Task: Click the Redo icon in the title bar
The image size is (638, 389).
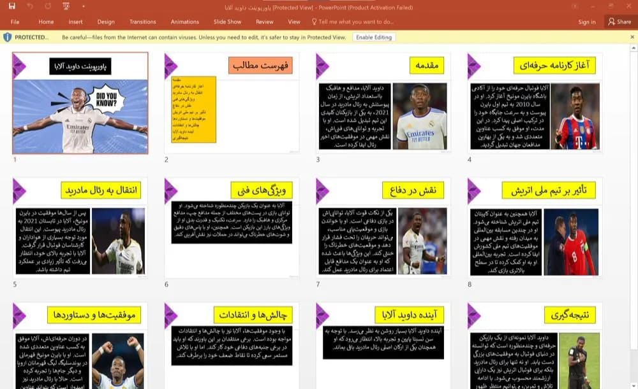Action: click(48, 6)
